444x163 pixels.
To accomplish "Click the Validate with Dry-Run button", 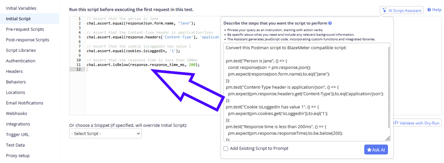I will [x=417, y=123].
